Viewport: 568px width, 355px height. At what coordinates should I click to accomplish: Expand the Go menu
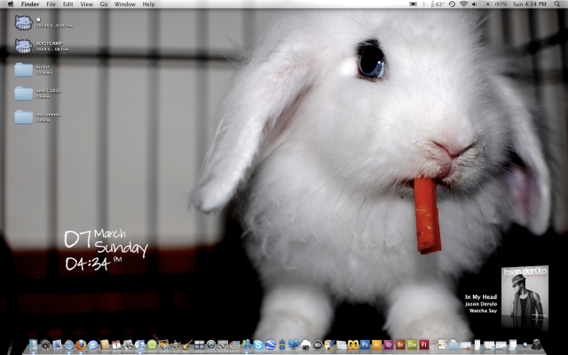(x=104, y=4)
